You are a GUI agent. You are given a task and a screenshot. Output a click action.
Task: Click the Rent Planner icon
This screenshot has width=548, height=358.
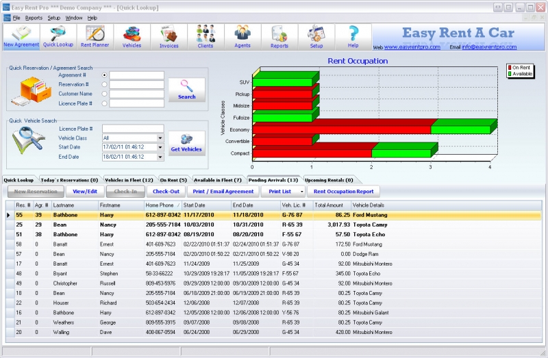click(95, 36)
